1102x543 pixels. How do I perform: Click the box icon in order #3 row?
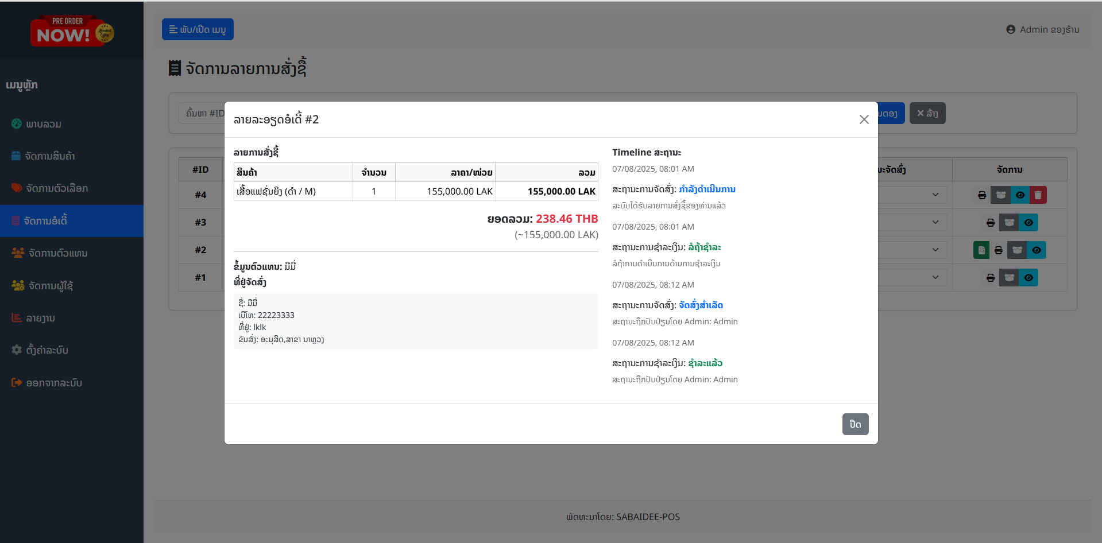[1009, 223]
